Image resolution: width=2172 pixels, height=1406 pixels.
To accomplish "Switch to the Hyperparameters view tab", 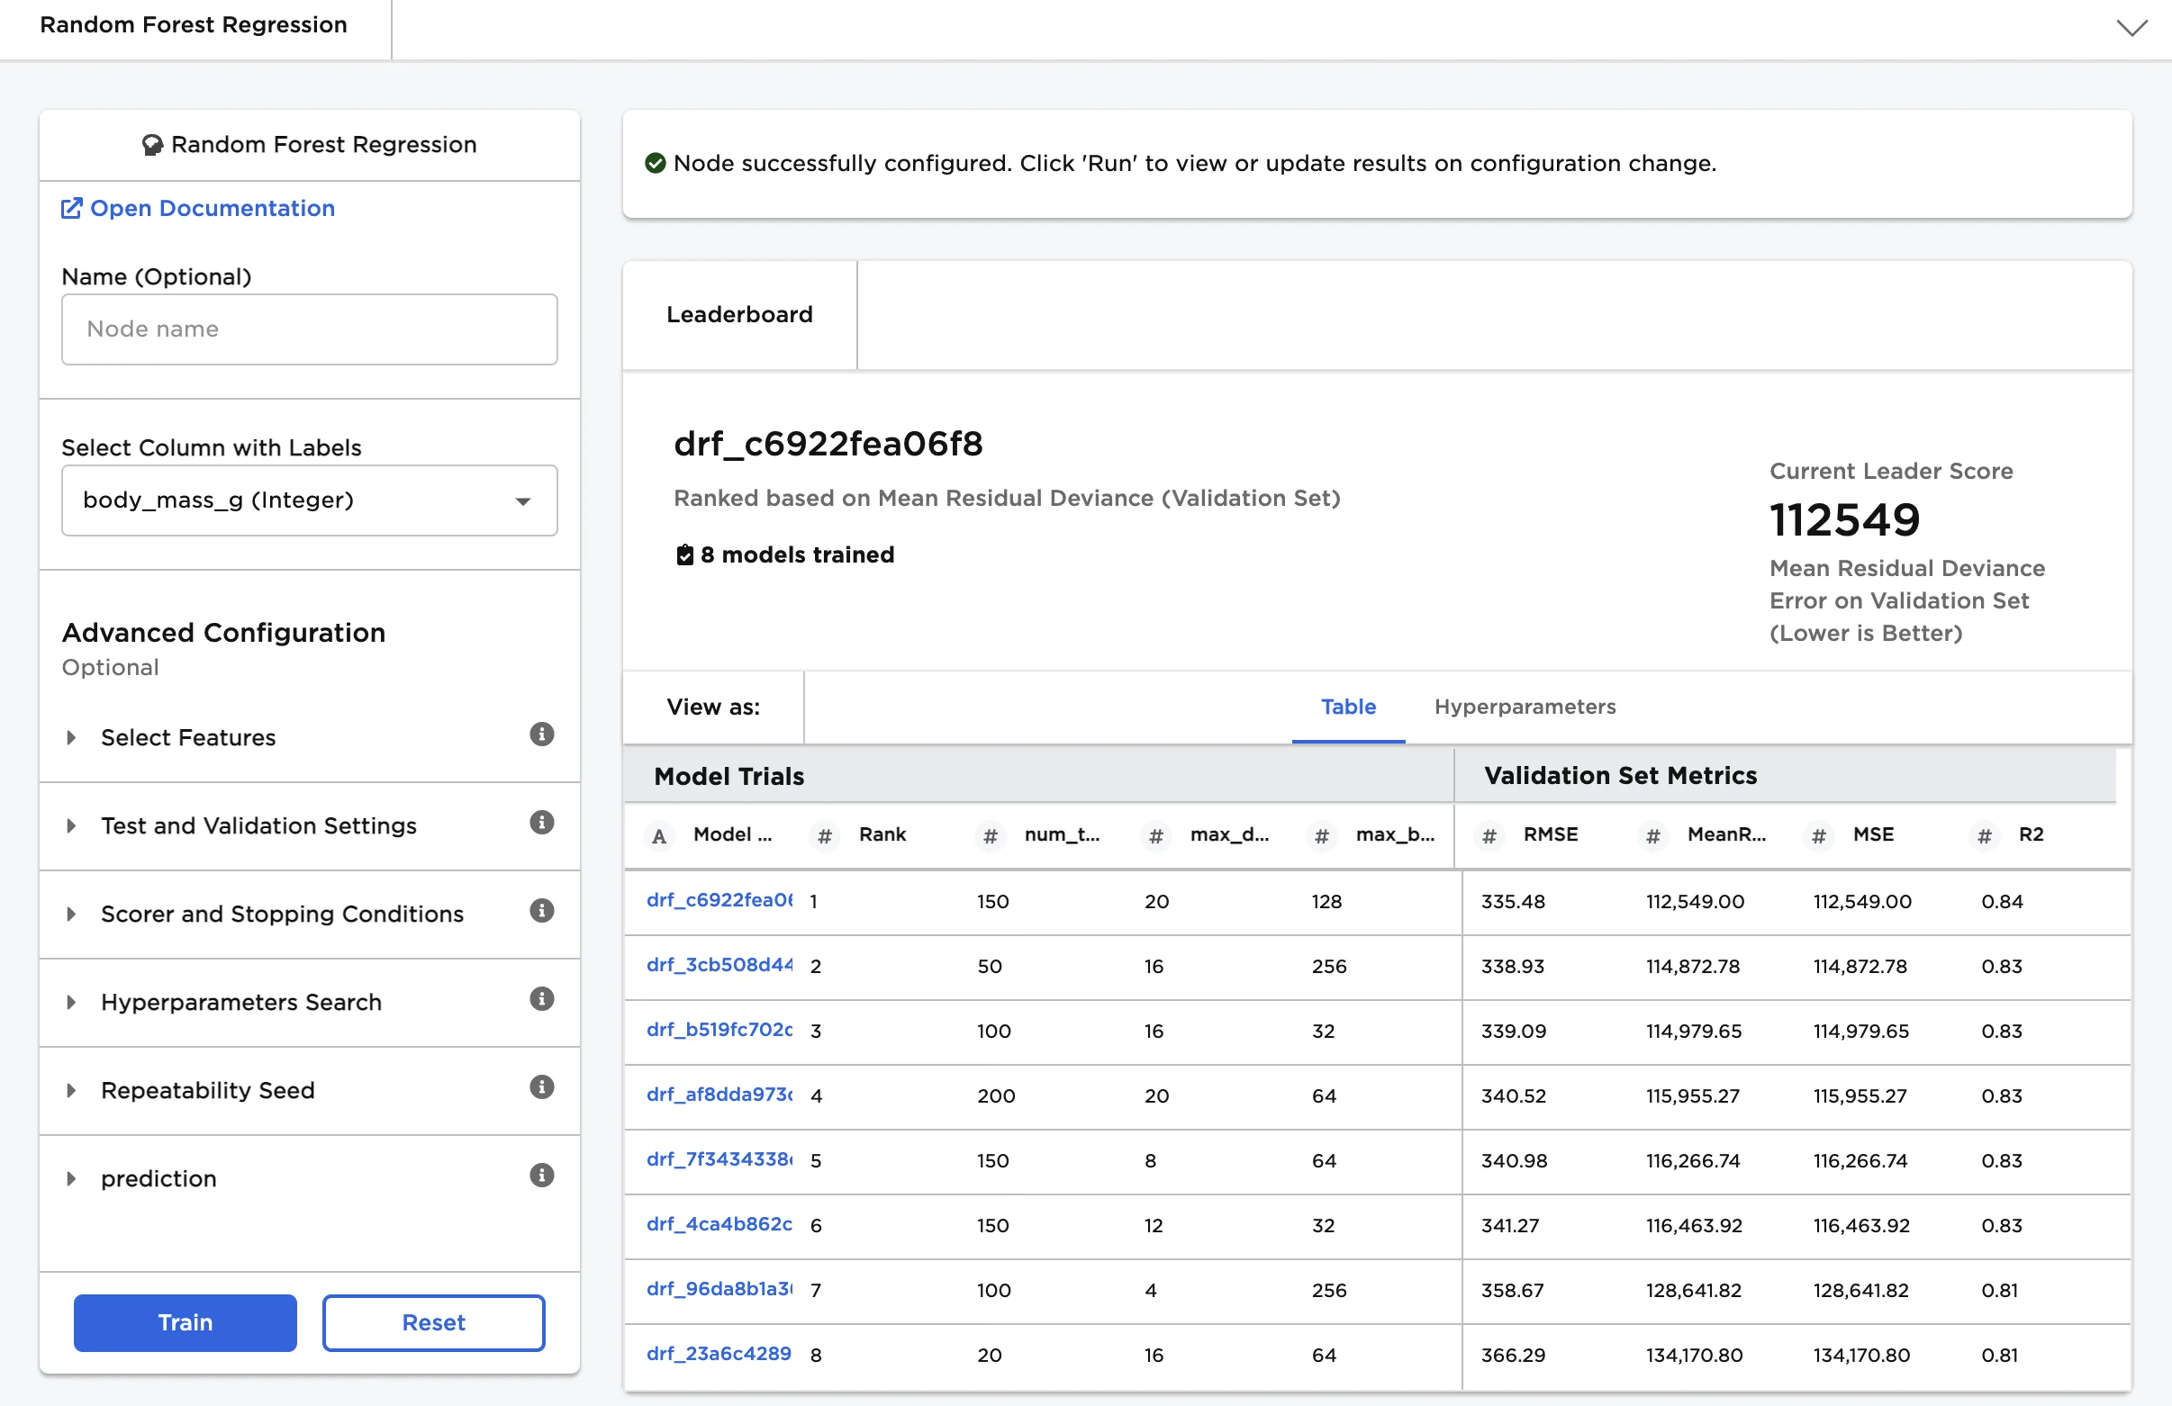I will (1524, 708).
